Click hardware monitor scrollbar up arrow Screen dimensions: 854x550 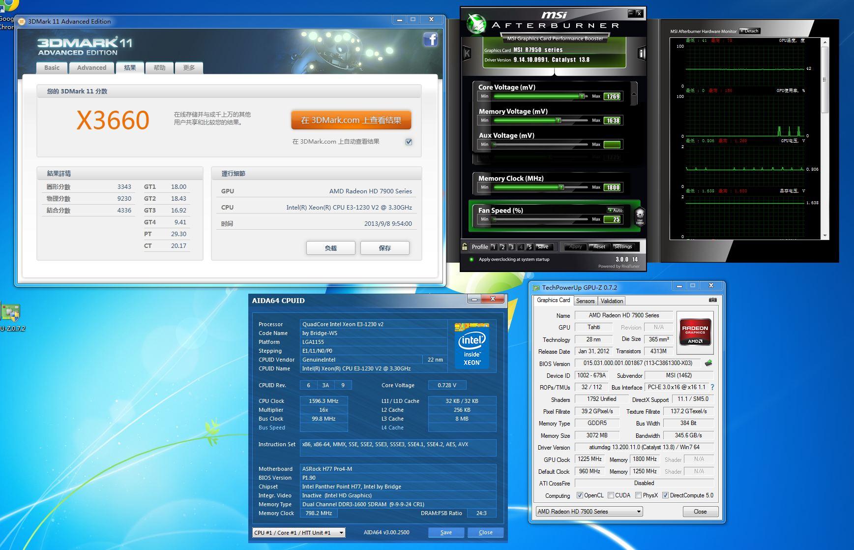click(825, 42)
